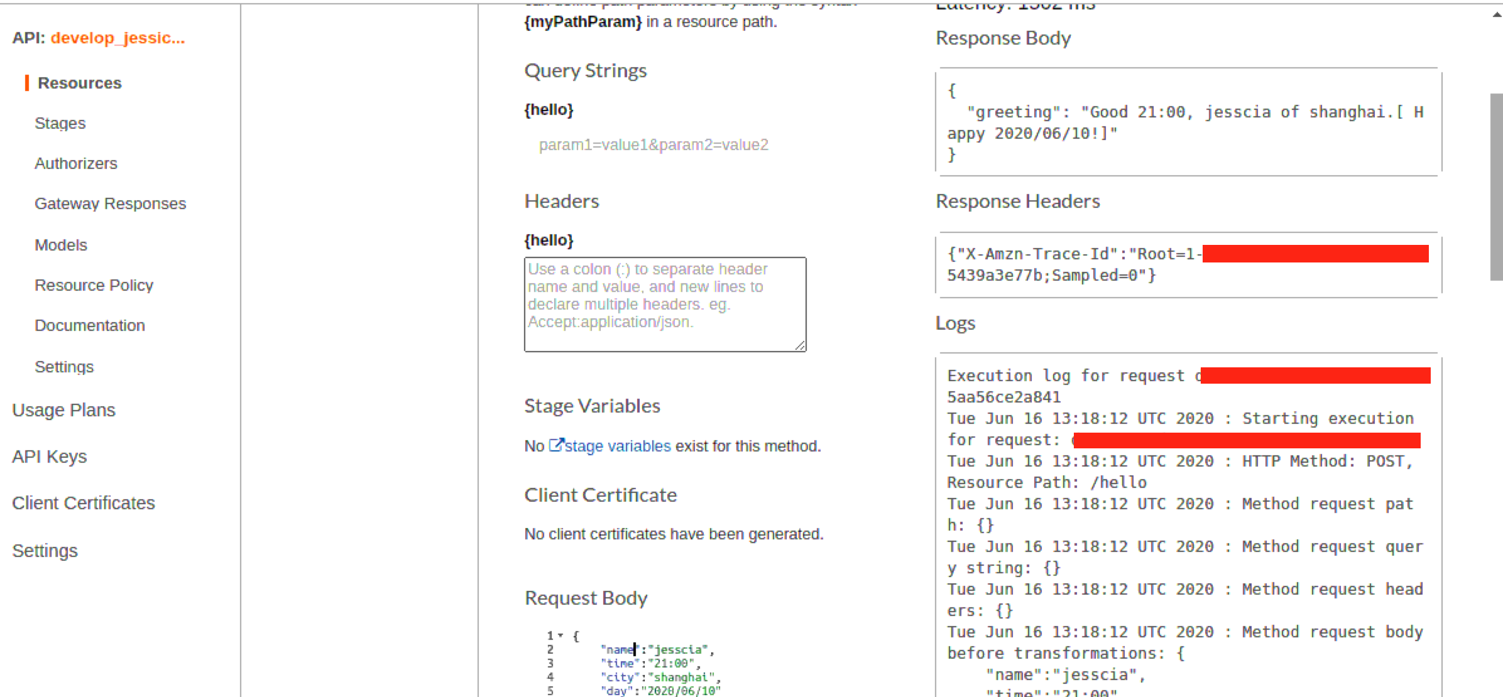Open the Stages section

(x=60, y=123)
